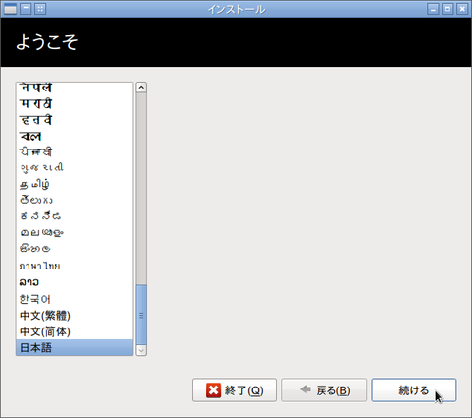472x418 pixels.
Task: Select Nepali language entry नेपाली
Action: point(75,89)
